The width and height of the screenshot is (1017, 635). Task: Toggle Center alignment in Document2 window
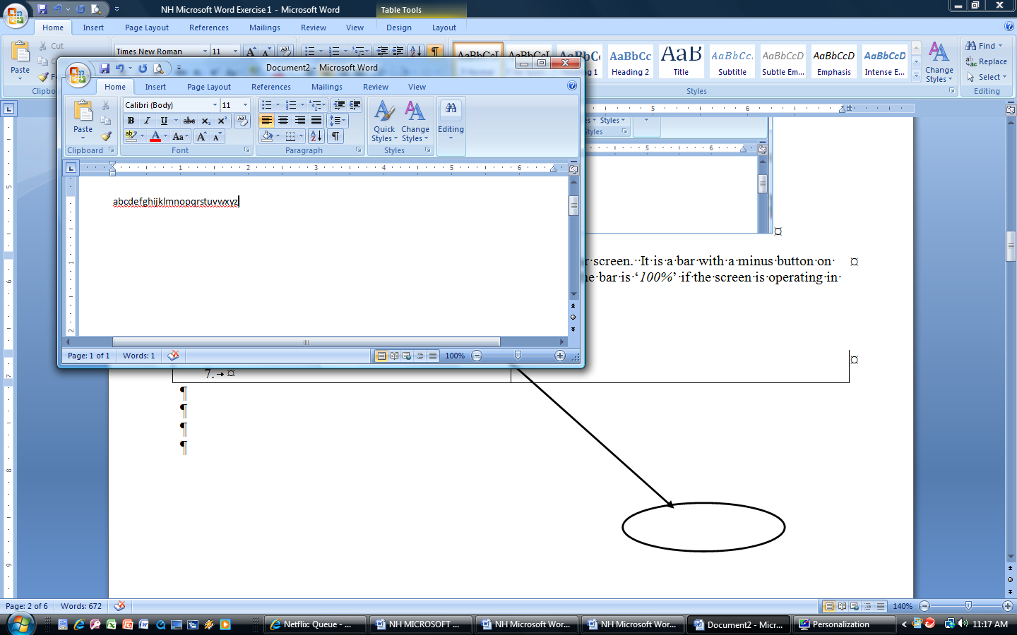[x=283, y=121]
